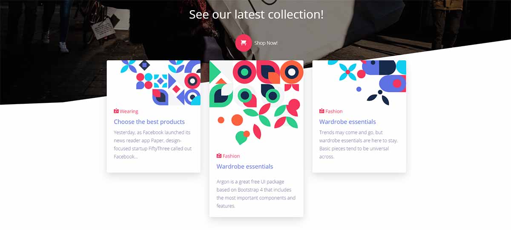Click the orange ring shape atop the middle card
Screen dimensions: 511x230
click(x=292, y=72)
